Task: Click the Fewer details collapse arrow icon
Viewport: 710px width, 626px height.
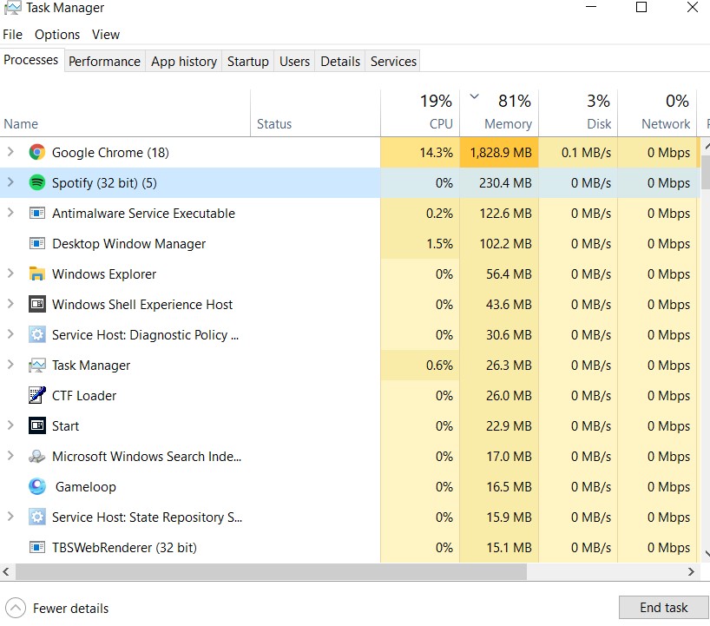Action: click(16, 608)
